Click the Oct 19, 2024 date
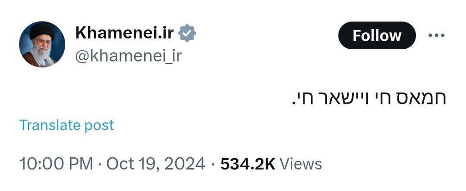Screen dimensions: 466x191 tap(156, 164)
